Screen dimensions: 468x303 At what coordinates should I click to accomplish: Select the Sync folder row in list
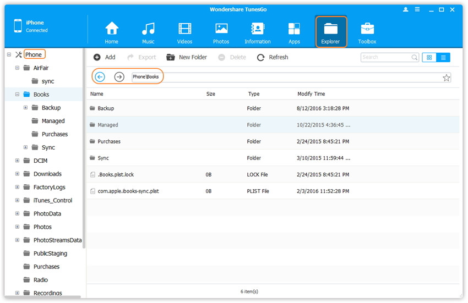point(273,158)
